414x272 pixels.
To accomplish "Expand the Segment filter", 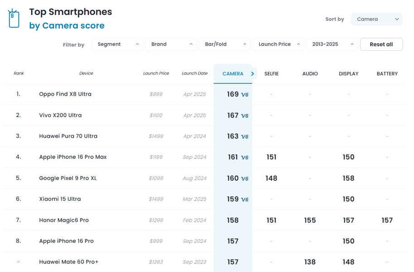I will [117, 44].
